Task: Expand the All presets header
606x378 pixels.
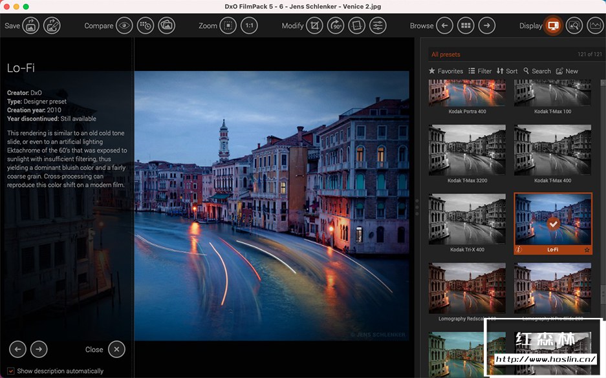Action: [x=446, y=54]
